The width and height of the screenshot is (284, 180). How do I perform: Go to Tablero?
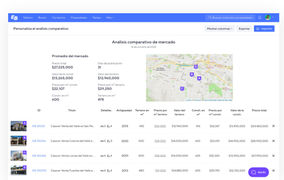[28, 17]
